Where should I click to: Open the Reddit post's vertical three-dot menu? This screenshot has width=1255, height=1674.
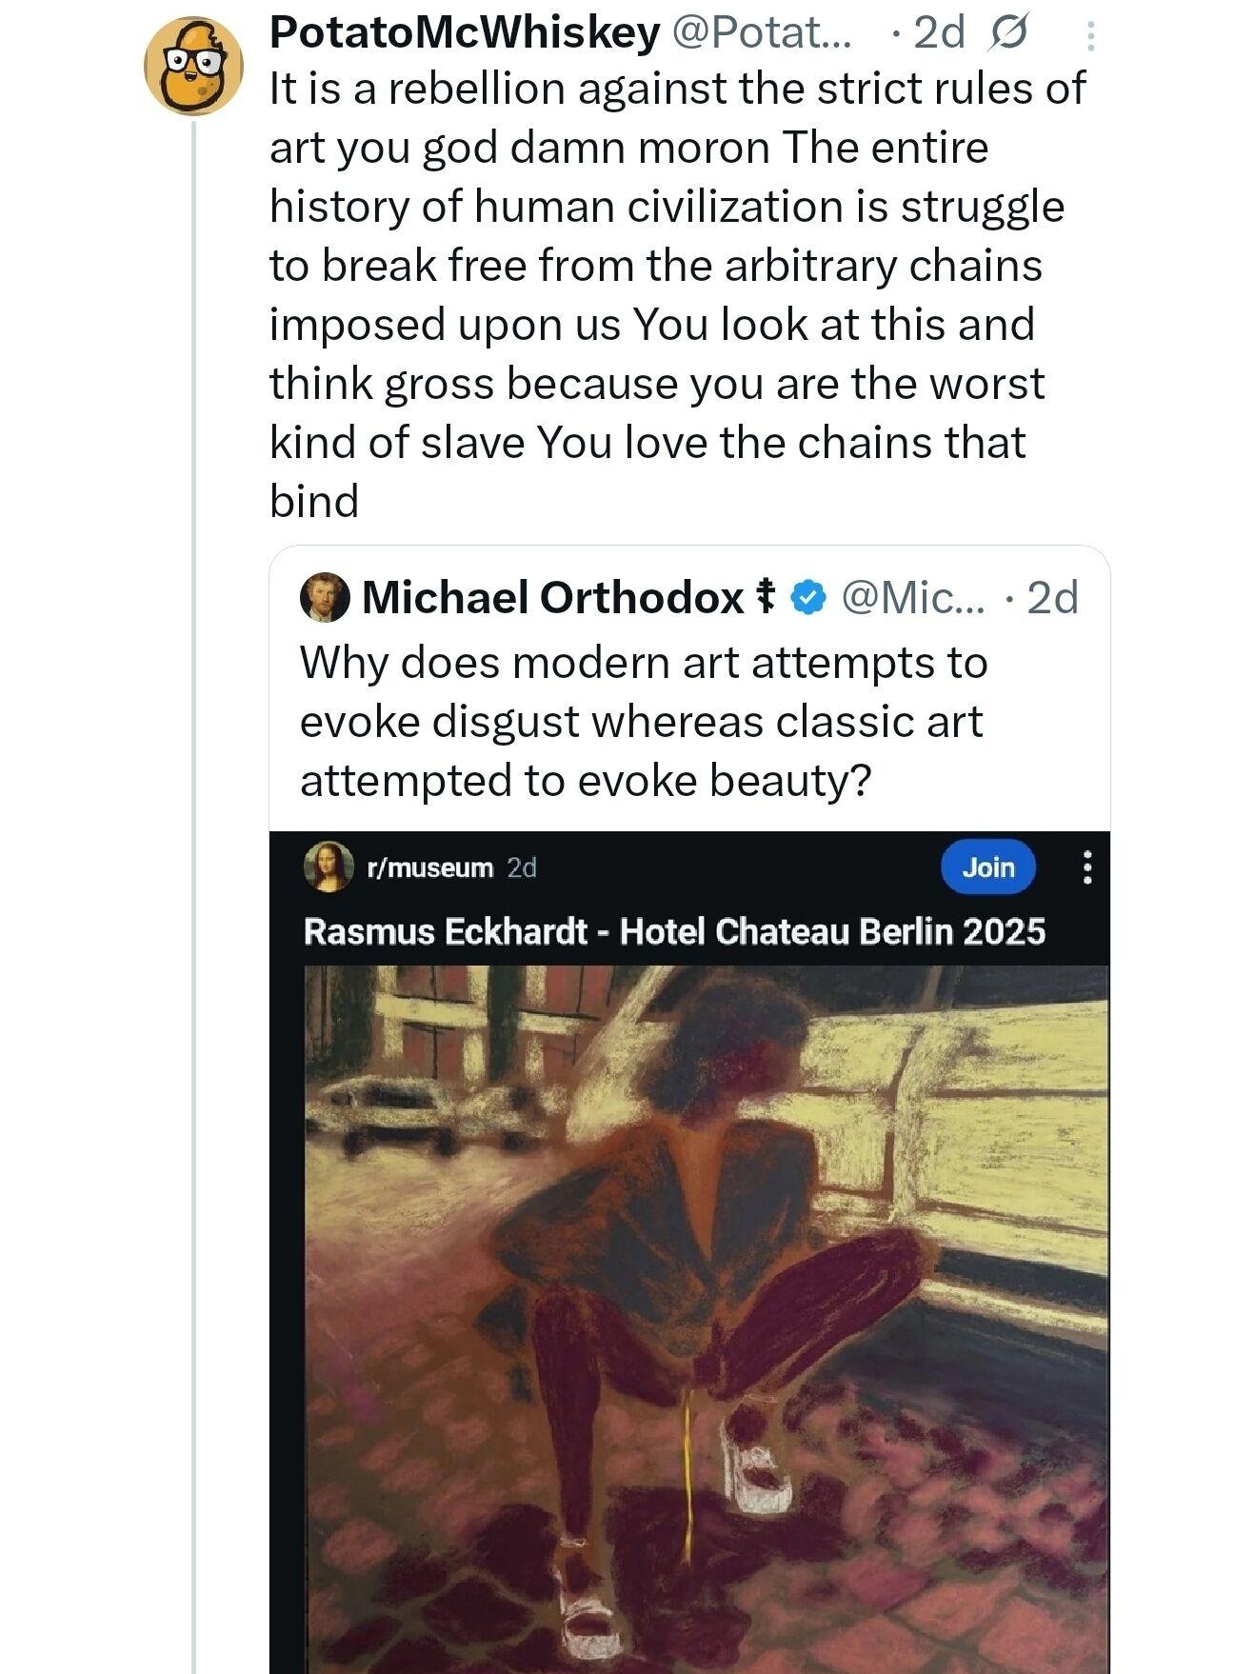[x=1087, y=867]
